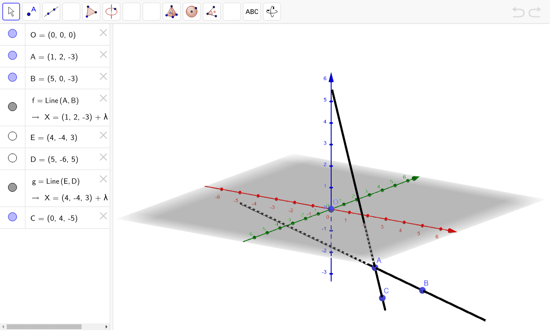Click the Undo arrow
The image size is (550, 331).
(518, 12)
